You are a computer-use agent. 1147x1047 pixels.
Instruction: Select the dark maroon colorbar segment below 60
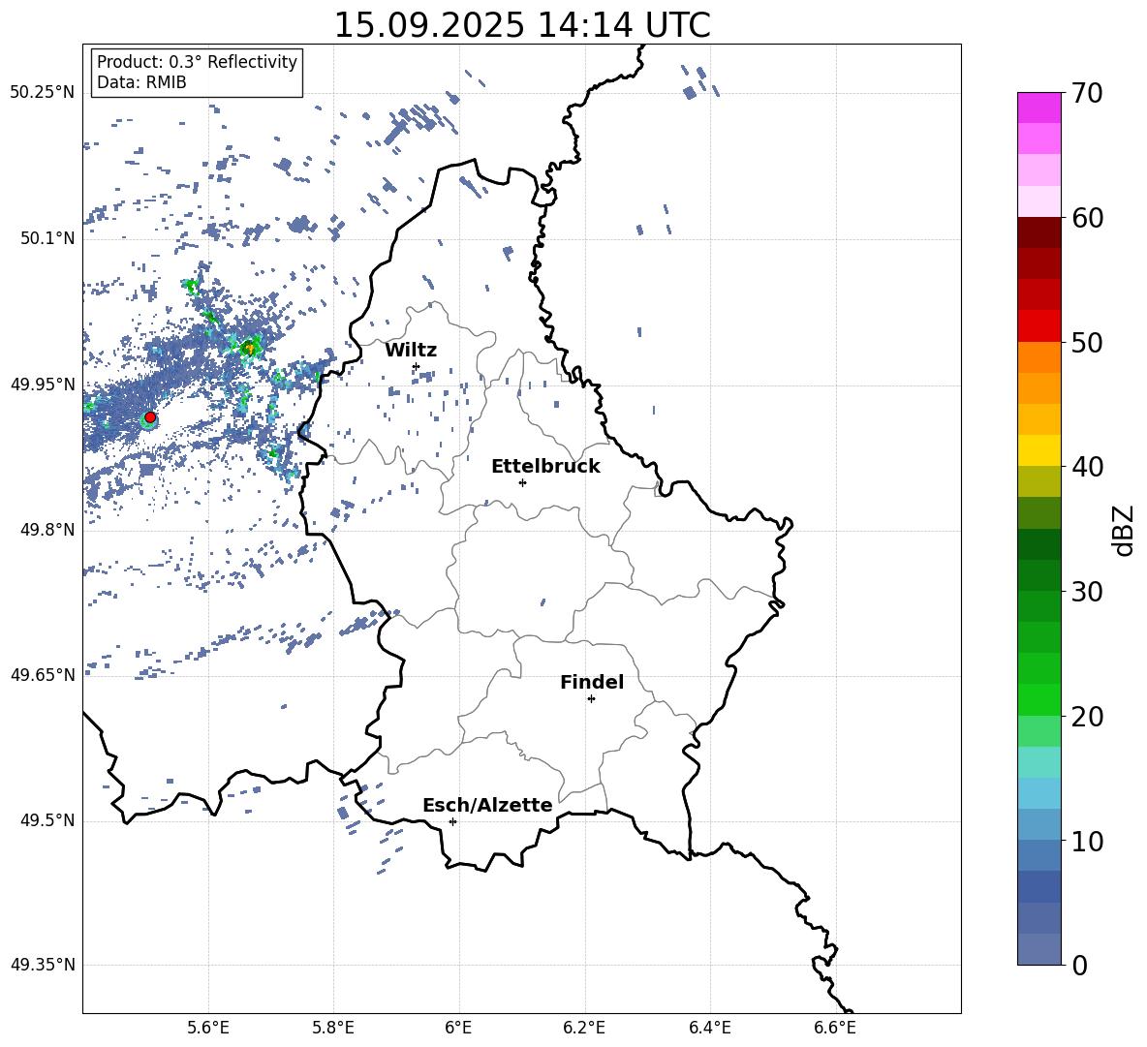(x=1039, y=233)
